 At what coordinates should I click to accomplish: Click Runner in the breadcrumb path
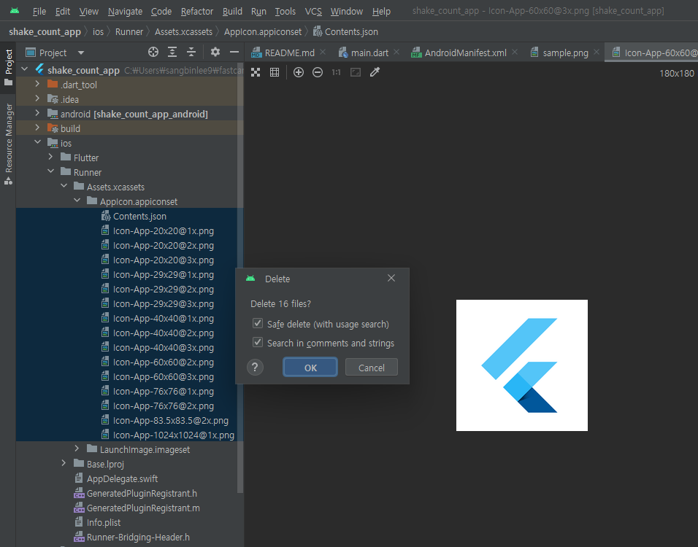point(129,32)
